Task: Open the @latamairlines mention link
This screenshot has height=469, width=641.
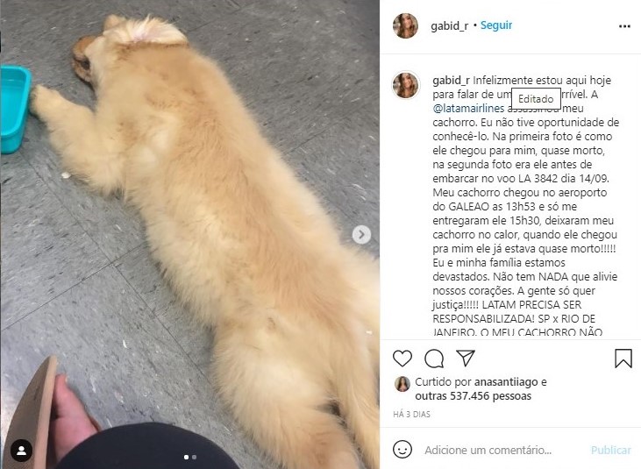Action: pos(468,108)
